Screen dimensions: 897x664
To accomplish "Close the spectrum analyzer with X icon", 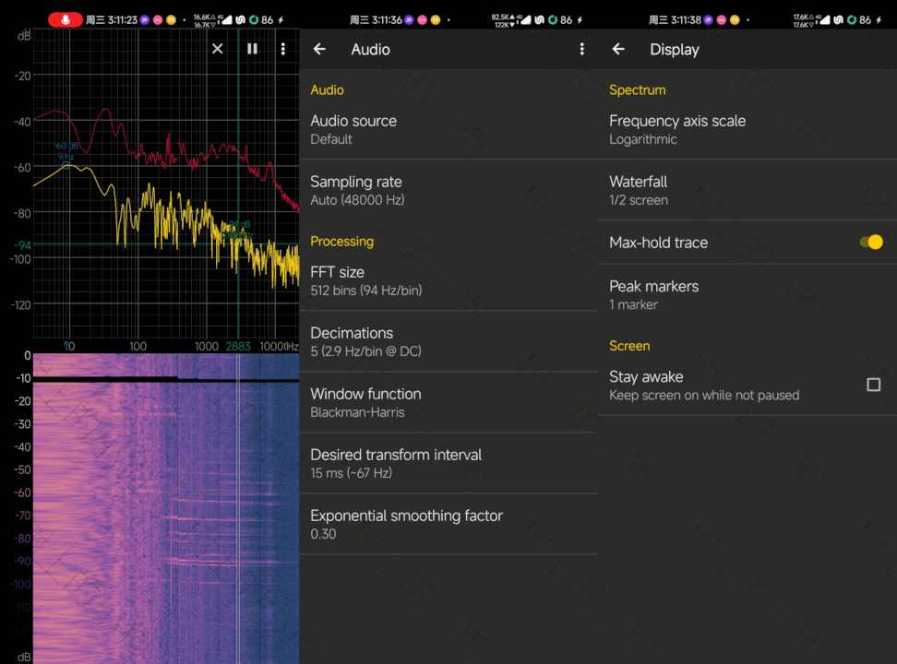I will (x=218, y=49).
